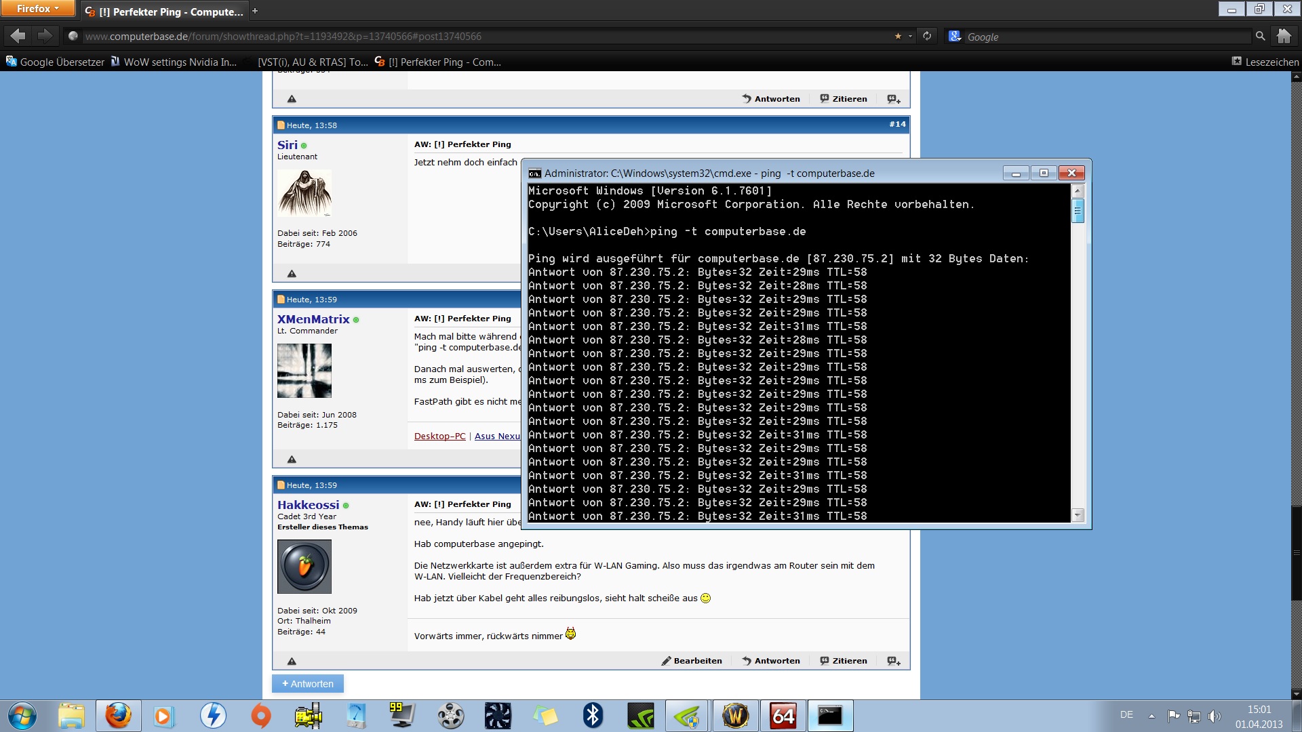Screen dimensions: 1302x732
Task: Report Siri's post via warning triangle
Action: tap(292, 274)
